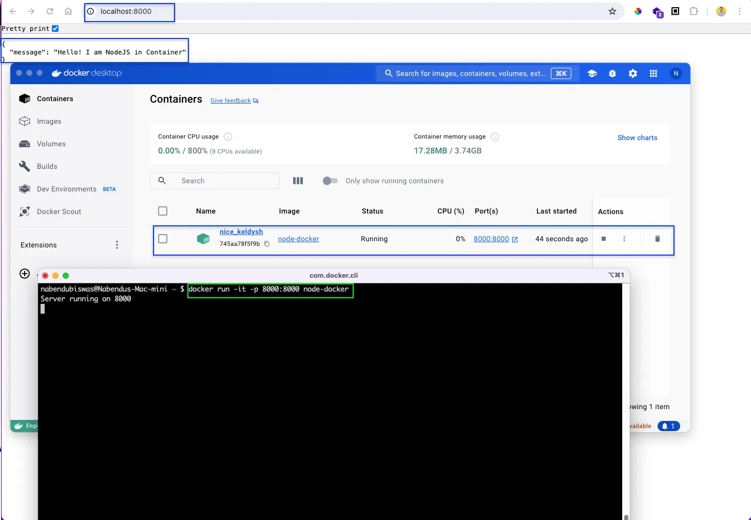Click the containers Search field
Viewport: 751px width, 520px height.
215,181
